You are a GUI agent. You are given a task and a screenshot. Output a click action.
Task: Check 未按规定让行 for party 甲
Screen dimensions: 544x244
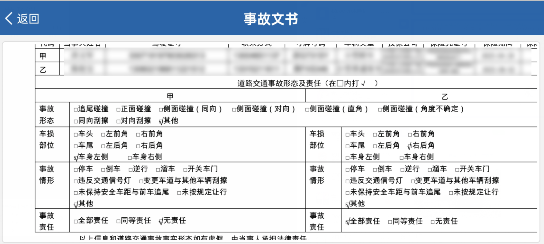click(179, 193)
